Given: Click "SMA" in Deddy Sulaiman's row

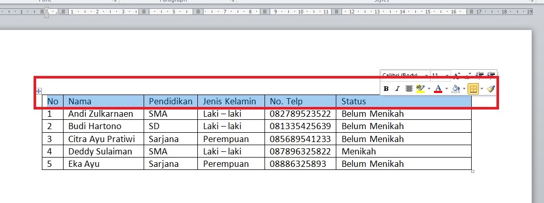Looking at the screenshot, I should (x=158, y=151).
